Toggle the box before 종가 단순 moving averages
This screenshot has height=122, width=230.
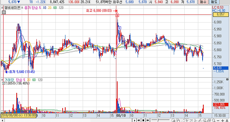point(22,8)
